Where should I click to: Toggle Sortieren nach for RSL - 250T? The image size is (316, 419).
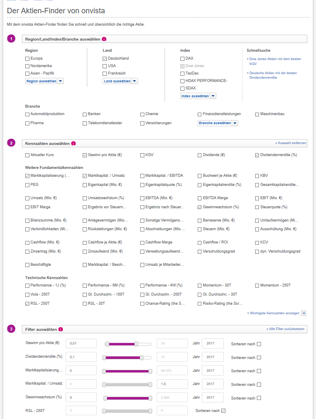pos(223,411)
